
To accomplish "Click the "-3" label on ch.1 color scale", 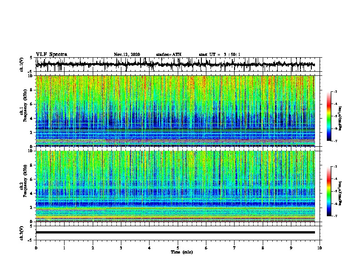I will point(335,92).
